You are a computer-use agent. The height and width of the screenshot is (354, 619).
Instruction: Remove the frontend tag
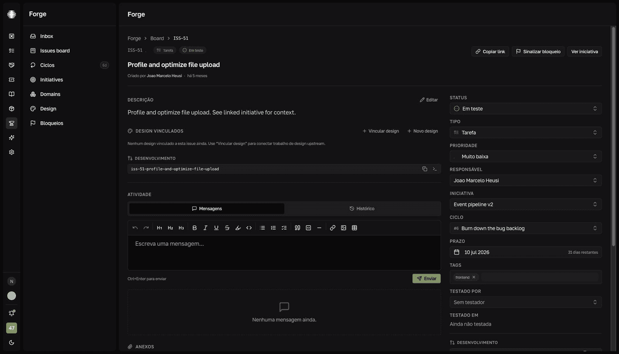[474, 277]
